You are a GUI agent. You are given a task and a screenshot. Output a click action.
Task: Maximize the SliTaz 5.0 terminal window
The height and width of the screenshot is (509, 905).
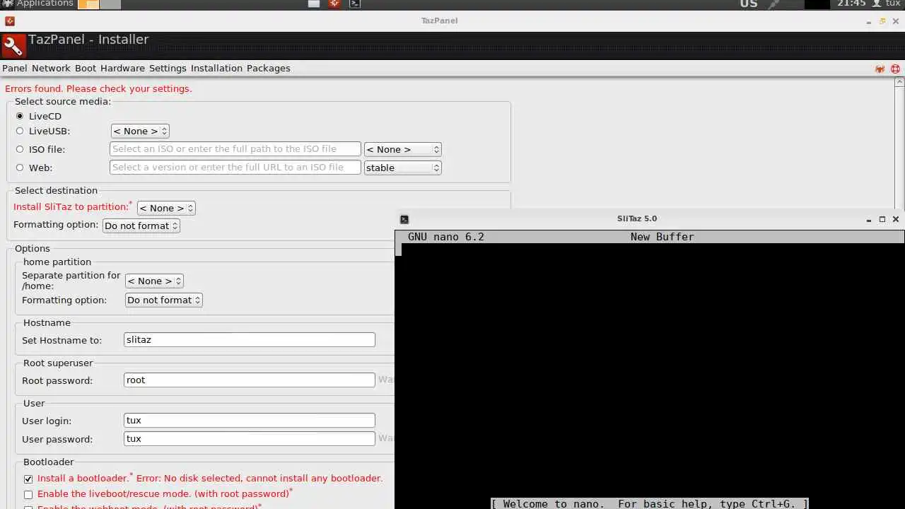point(882,219)
